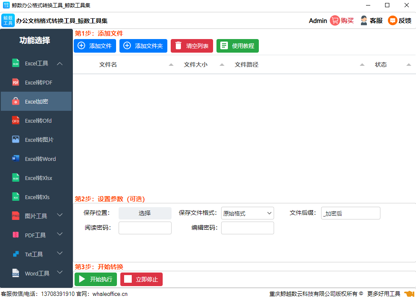Viewport: 416px width, 298px height.
Task: Click the 阅读密码 input field
Action: (145, 228)
